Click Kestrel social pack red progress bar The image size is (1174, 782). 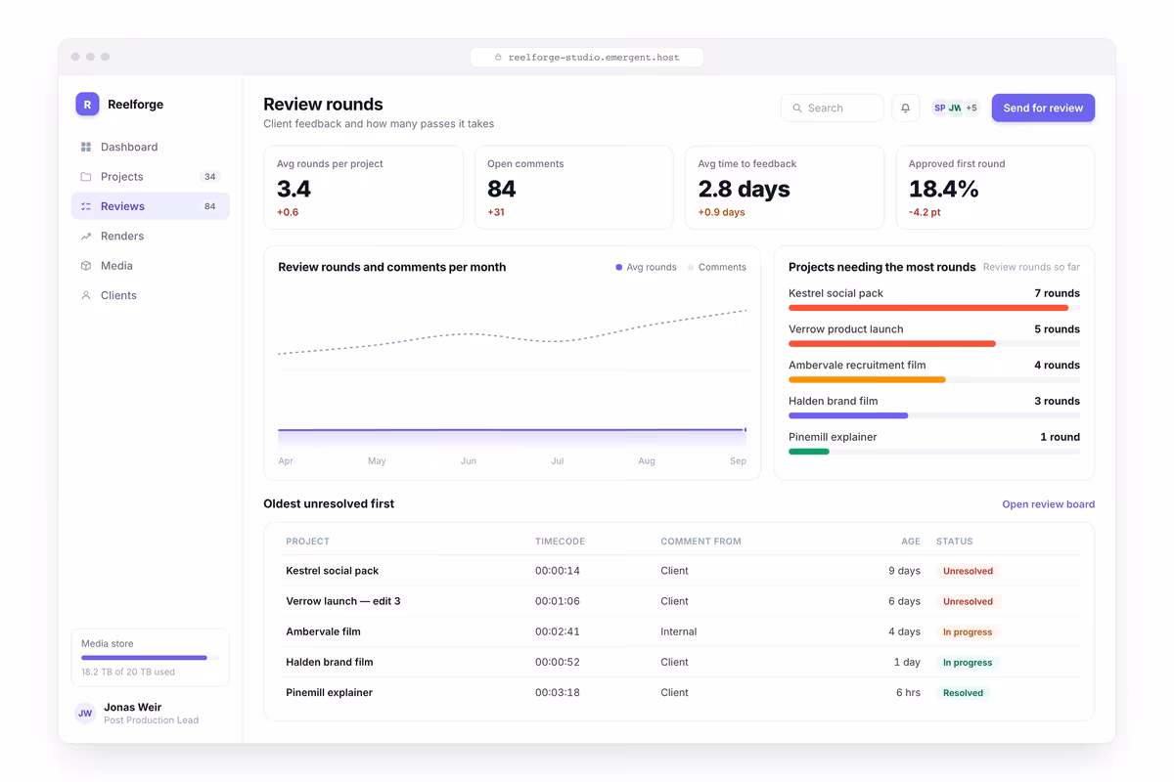(928, 308)
